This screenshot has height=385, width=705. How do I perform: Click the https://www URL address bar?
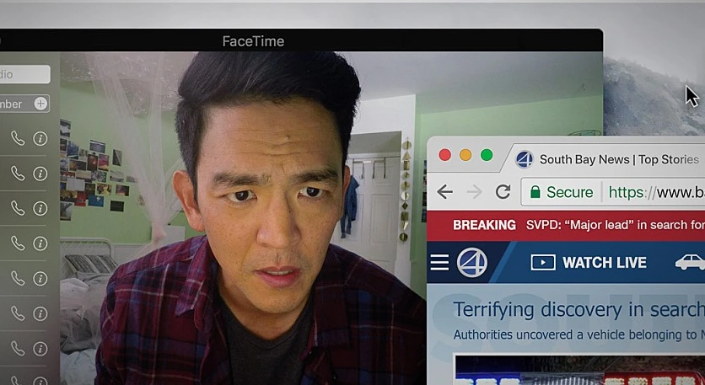click(656, 192)
